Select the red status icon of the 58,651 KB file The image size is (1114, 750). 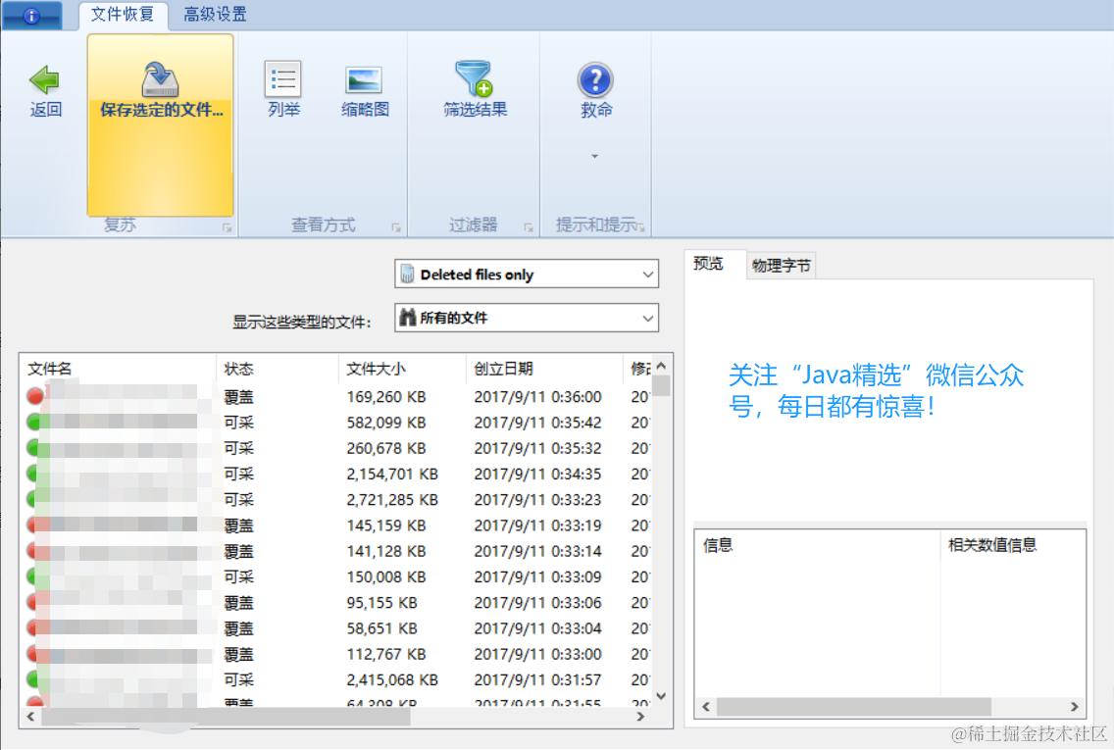coord(34,627)
